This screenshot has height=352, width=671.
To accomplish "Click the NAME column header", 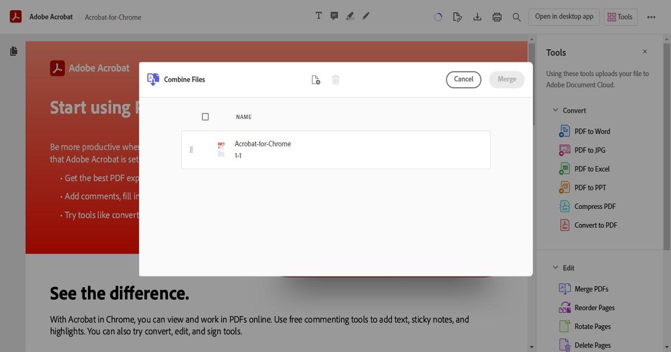I will (x=244, y=117).
